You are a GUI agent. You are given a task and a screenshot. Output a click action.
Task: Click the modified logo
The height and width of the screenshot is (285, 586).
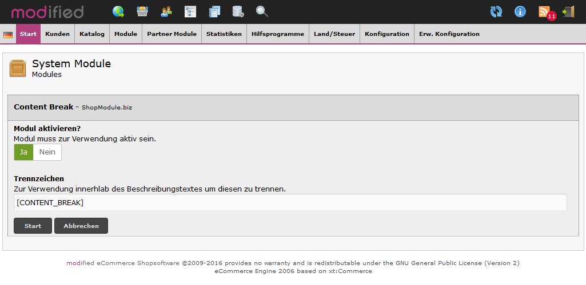pyautogui.click(x=47, y=12)
